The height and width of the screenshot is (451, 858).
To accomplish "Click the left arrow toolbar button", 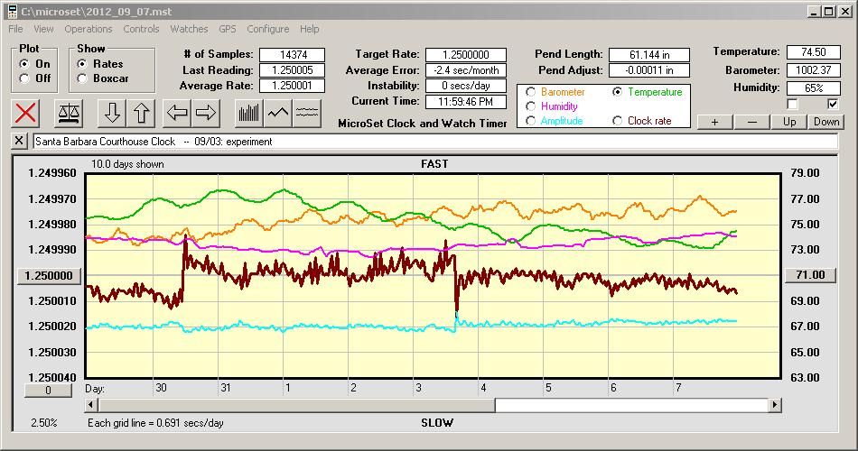I will point(176,113).
